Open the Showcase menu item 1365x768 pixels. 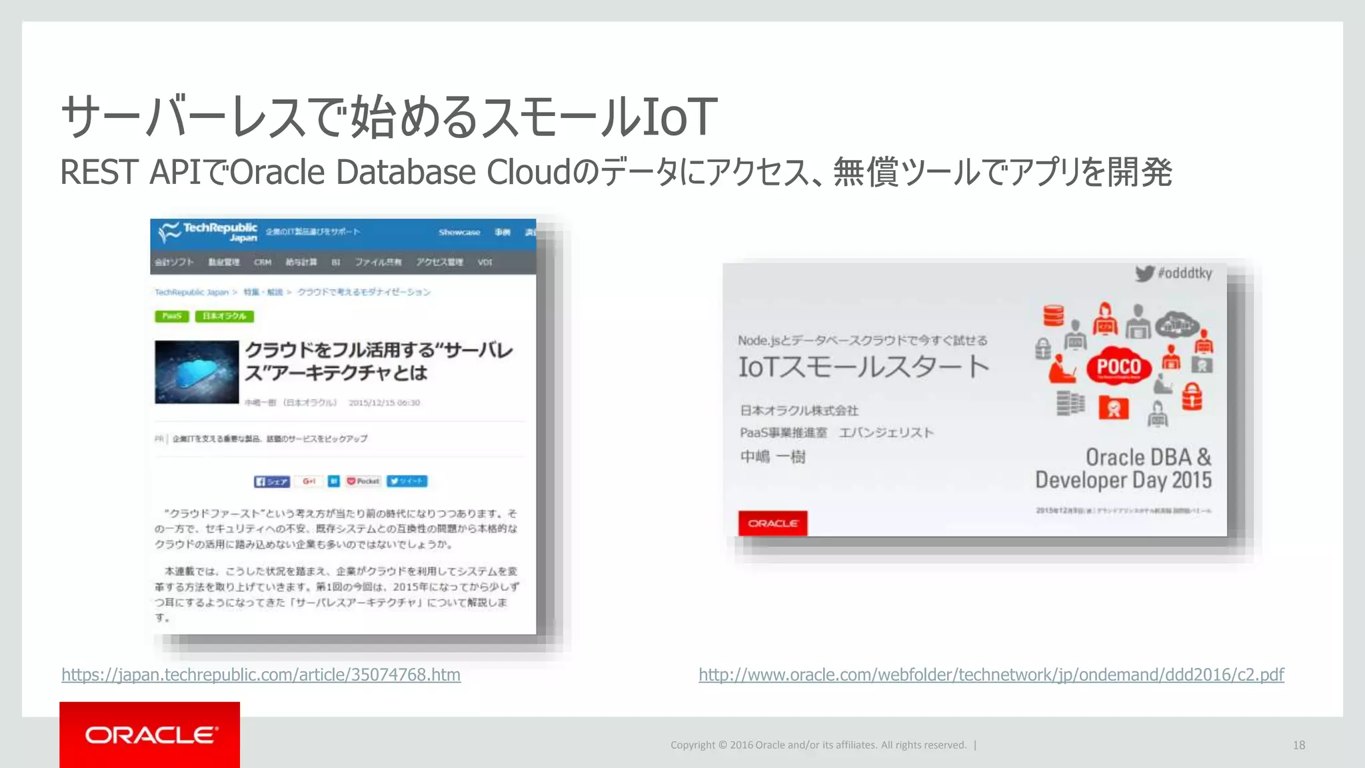tap(459, 233)
